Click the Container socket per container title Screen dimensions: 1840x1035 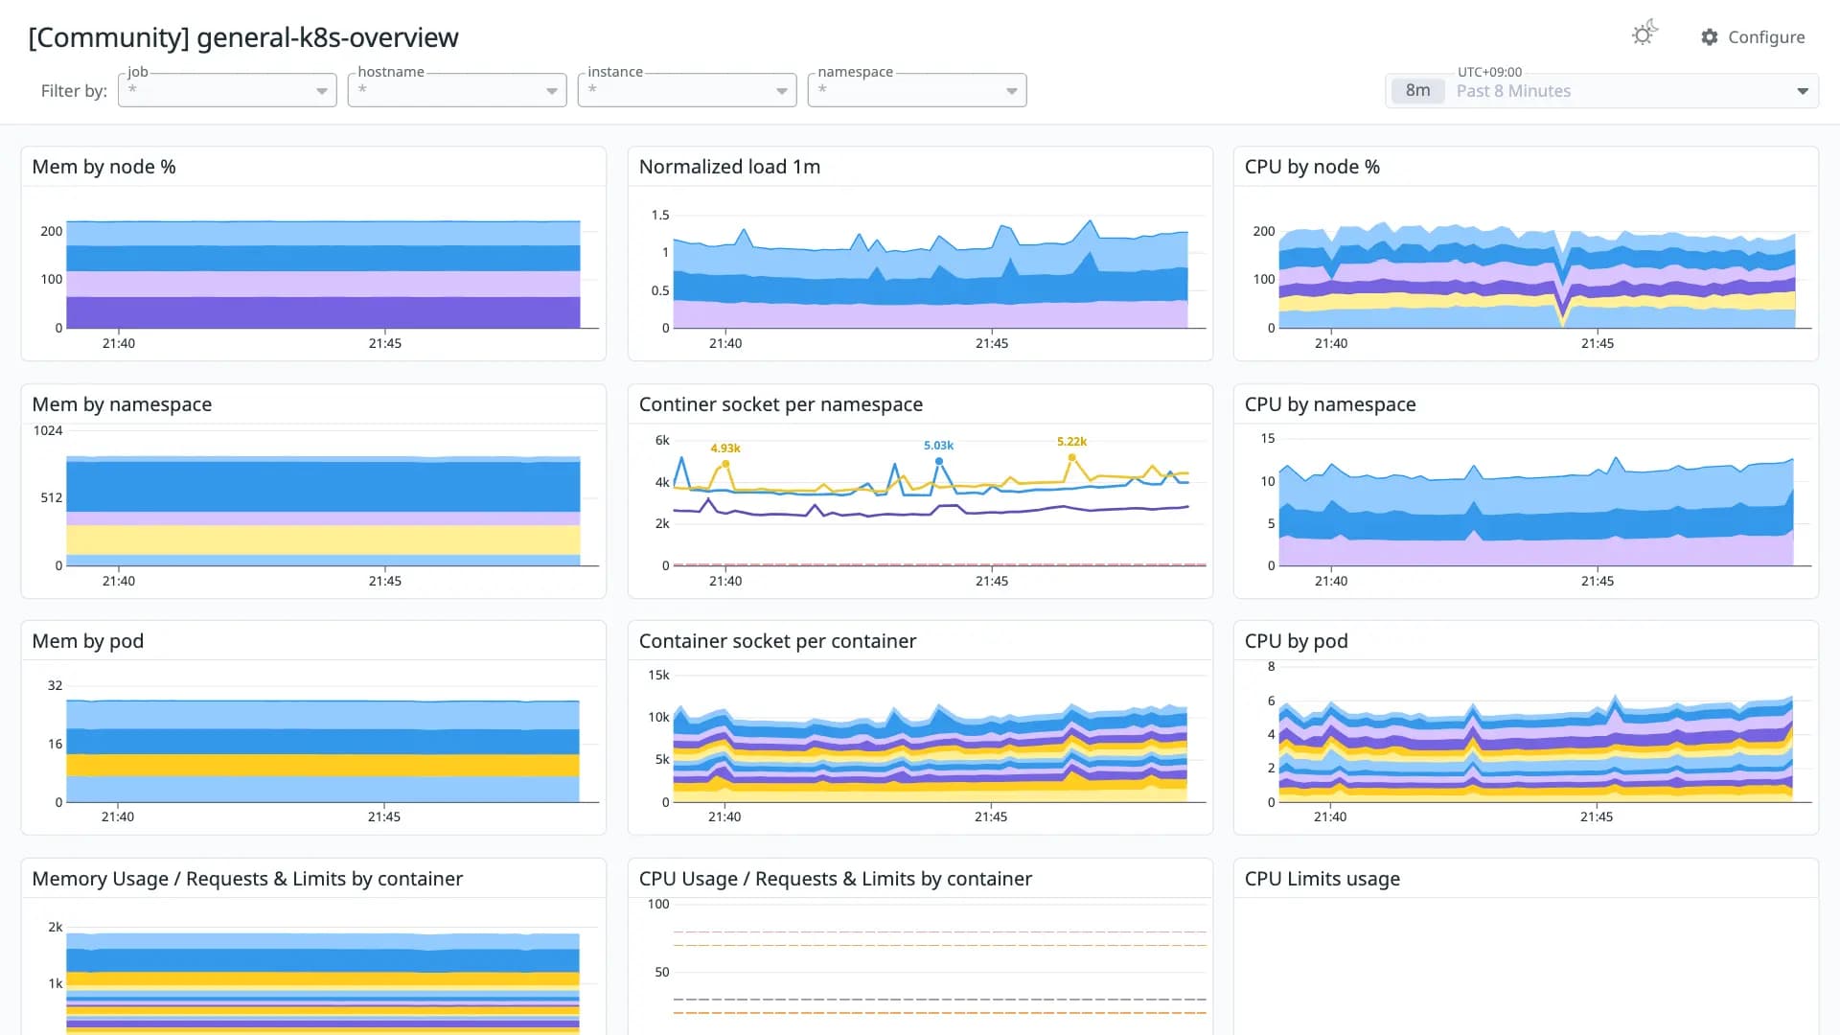pos(777,641)
